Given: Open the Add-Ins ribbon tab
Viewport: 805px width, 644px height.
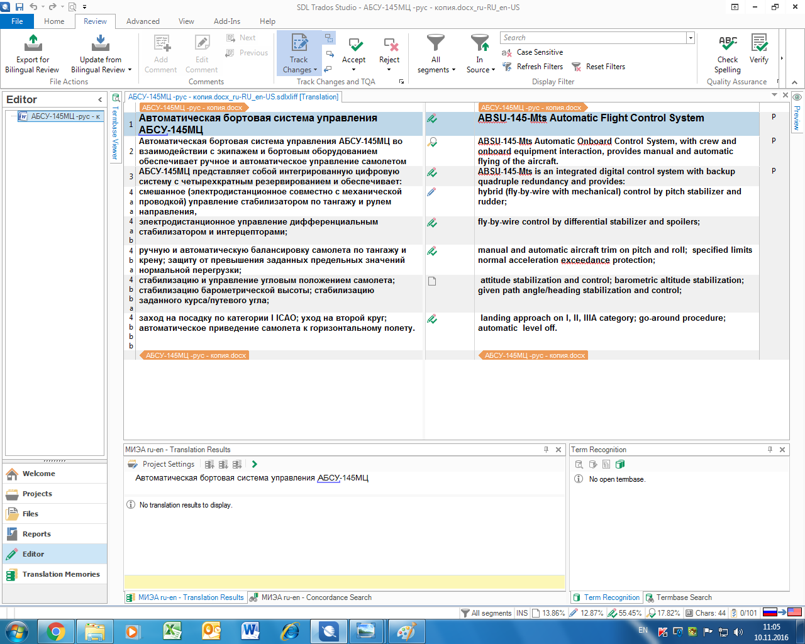Looking at the screenshot, I should pyautogui.click(x=227, y=21).
